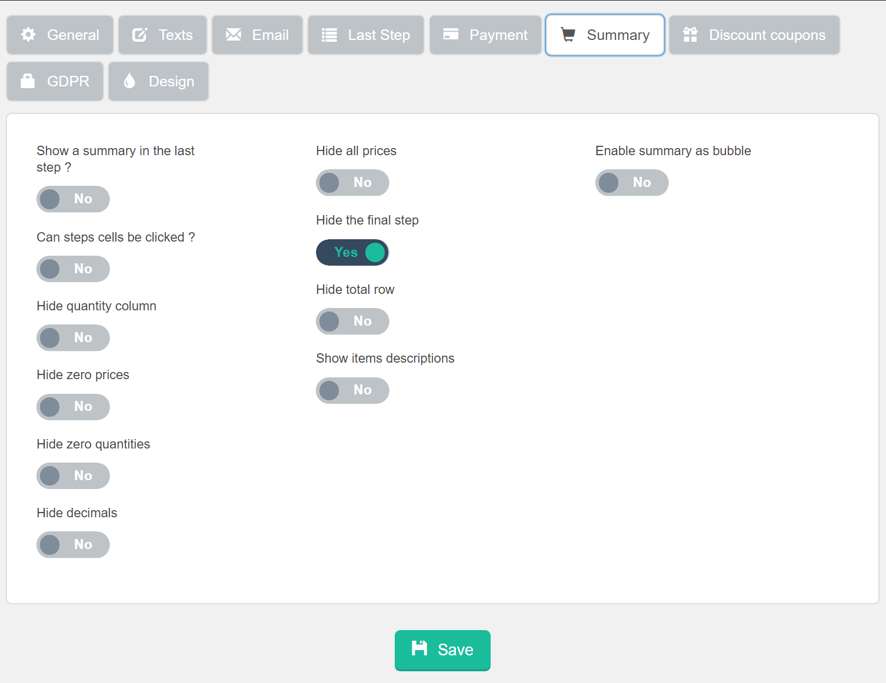
Task: Click the shopping cart icon on Summary tab
Action: (x=568, y=35)
